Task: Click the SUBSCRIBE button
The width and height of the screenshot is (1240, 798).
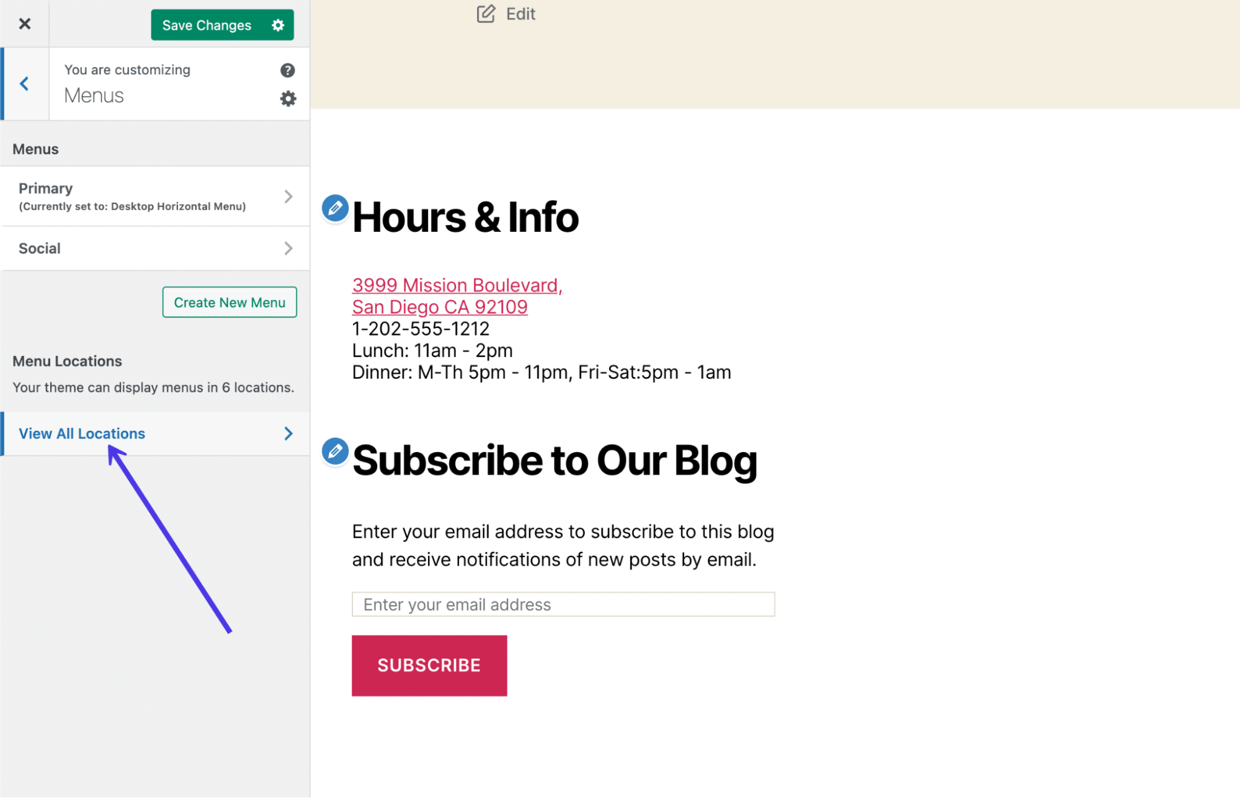Action: point(429,665)
